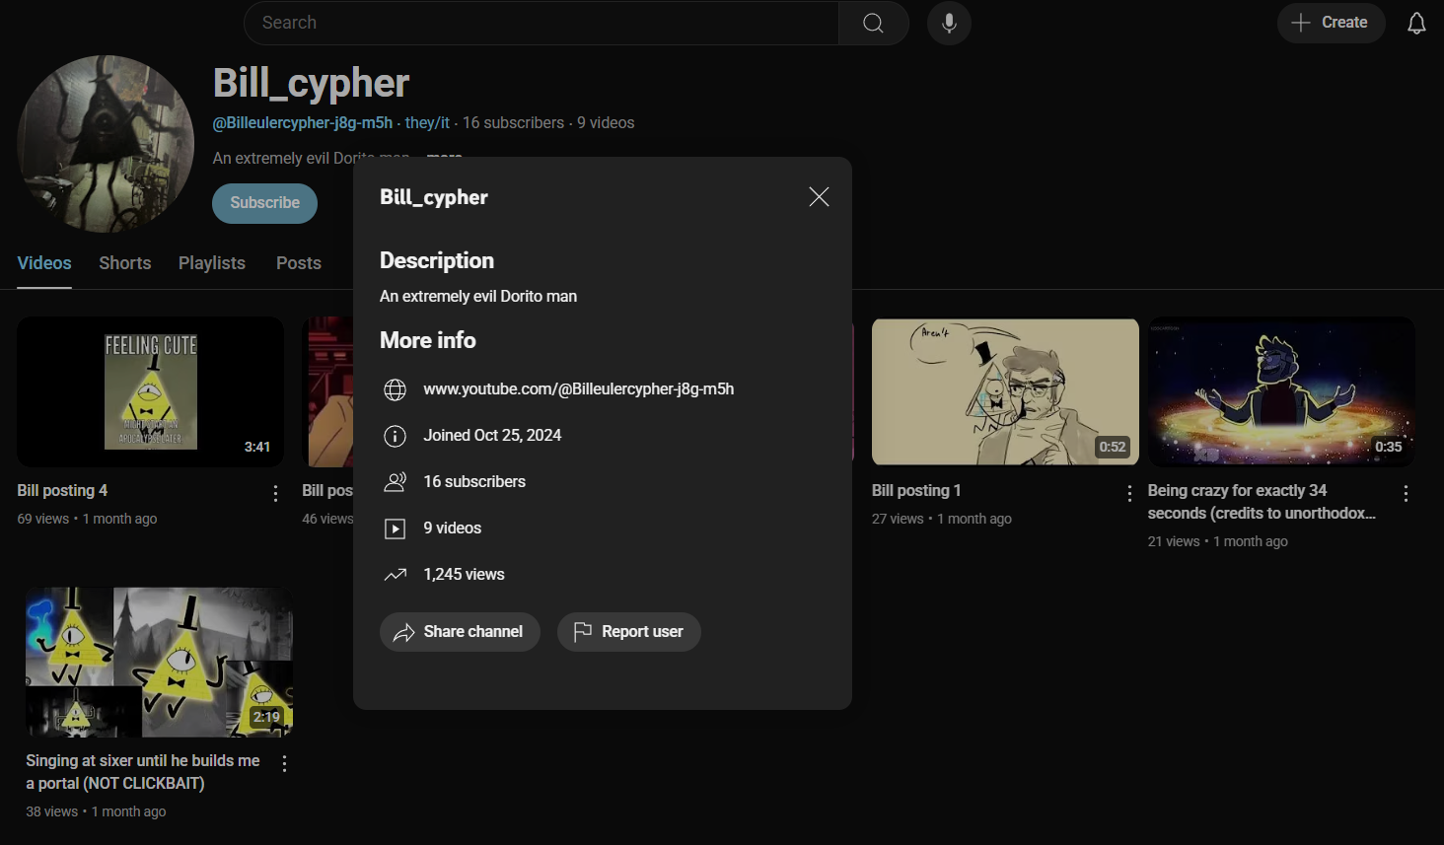
Task: Play the Being crazy for exactly 34 seconds thumbnail
Action: pos(1281,391)
